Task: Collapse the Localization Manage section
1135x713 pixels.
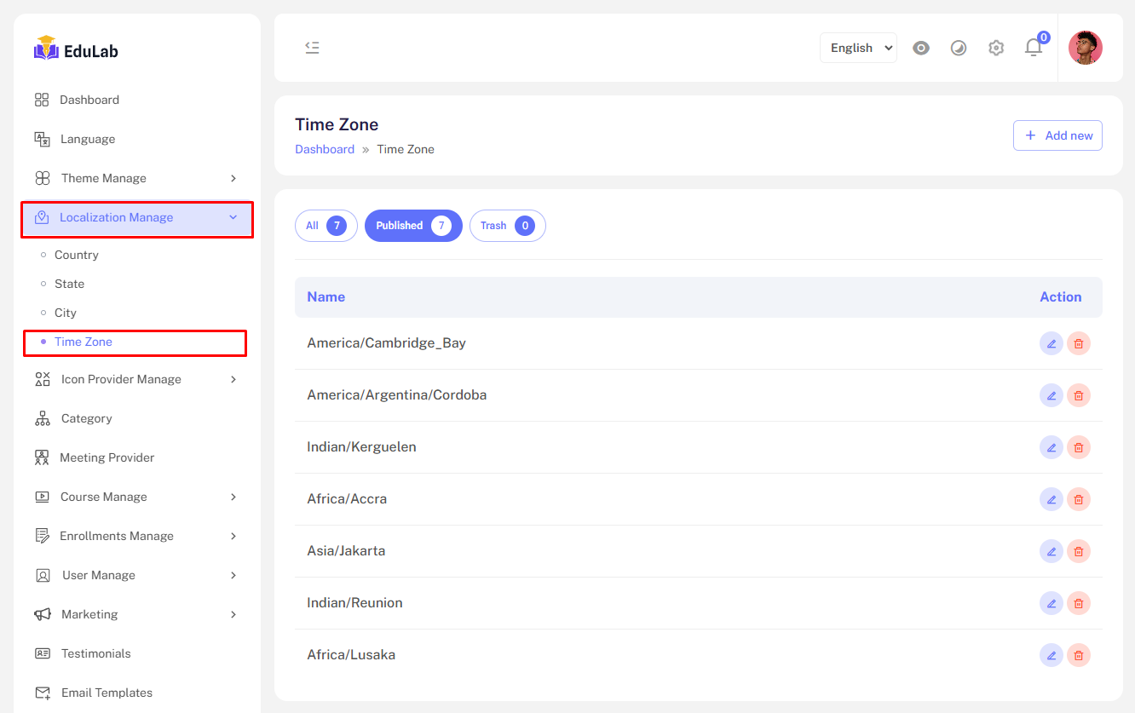Action: pos(136,218)
